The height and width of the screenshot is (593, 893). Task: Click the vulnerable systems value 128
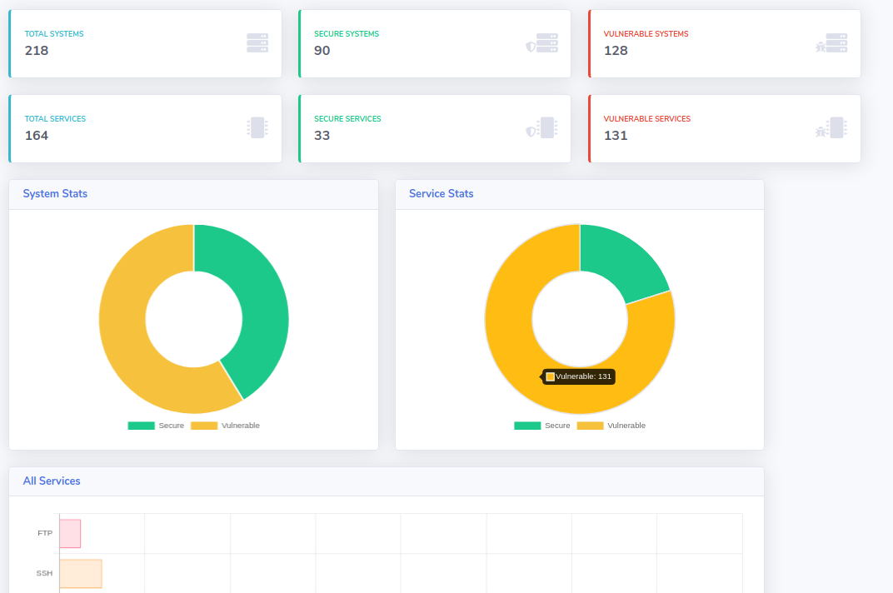(616, 51)
